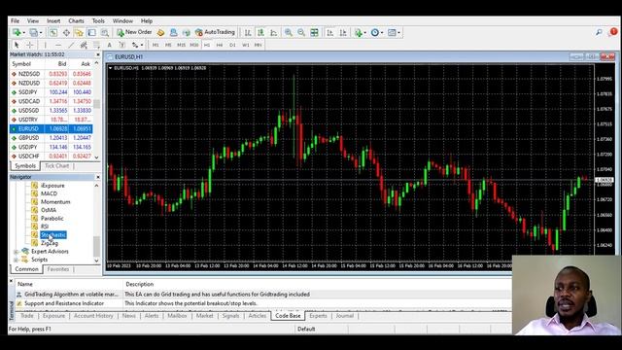Switch to Account History tab
Screen dimensions: 622x350
tap(93, 316)
